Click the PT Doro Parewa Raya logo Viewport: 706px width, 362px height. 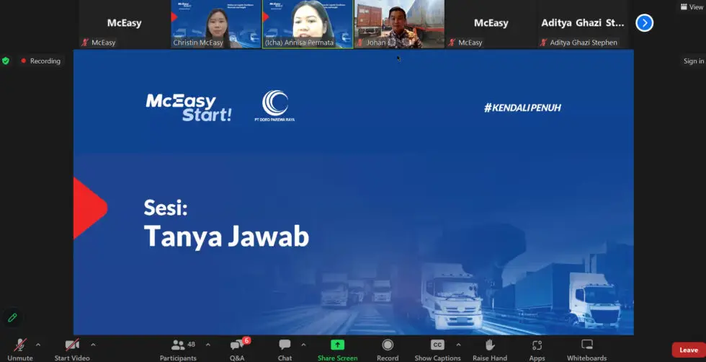[274, 106]
